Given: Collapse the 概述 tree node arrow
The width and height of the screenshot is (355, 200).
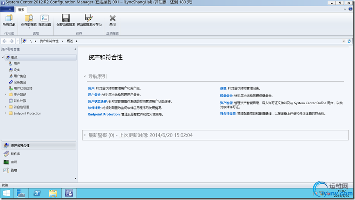Looking at the screenshot, I should click(3, 57).
